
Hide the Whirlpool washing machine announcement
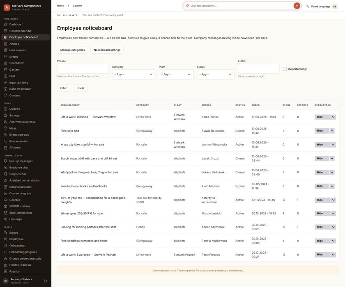(322, 172)
